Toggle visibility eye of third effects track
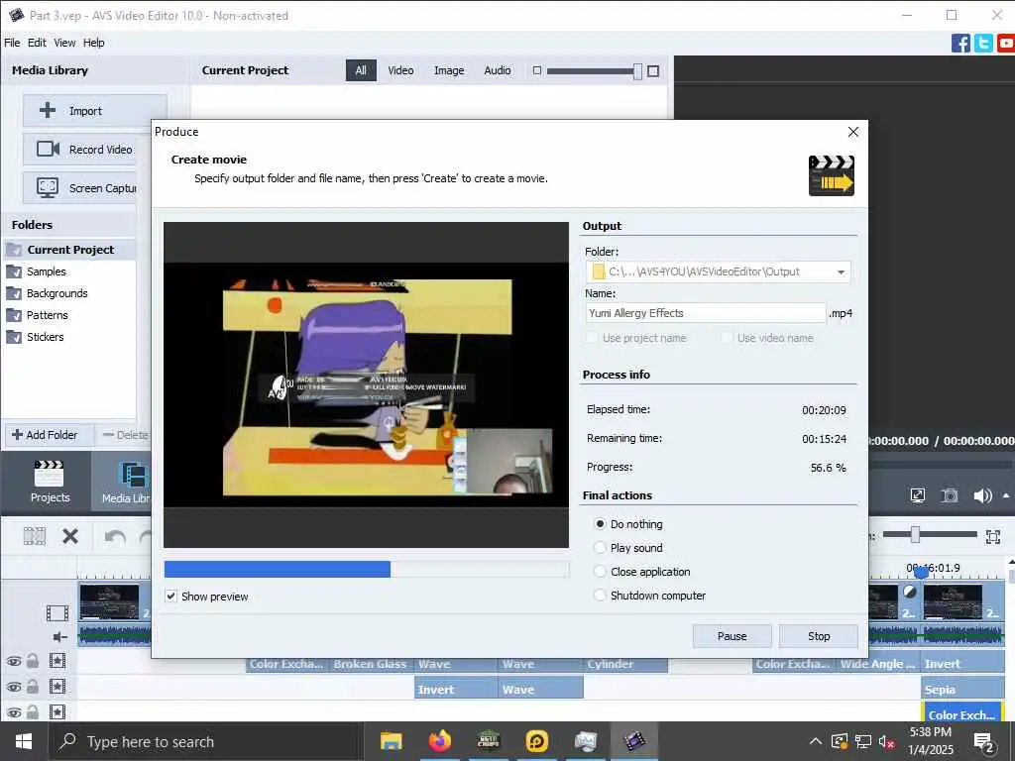The height and width of the screenshot is (761, 1015). point(14,712)
